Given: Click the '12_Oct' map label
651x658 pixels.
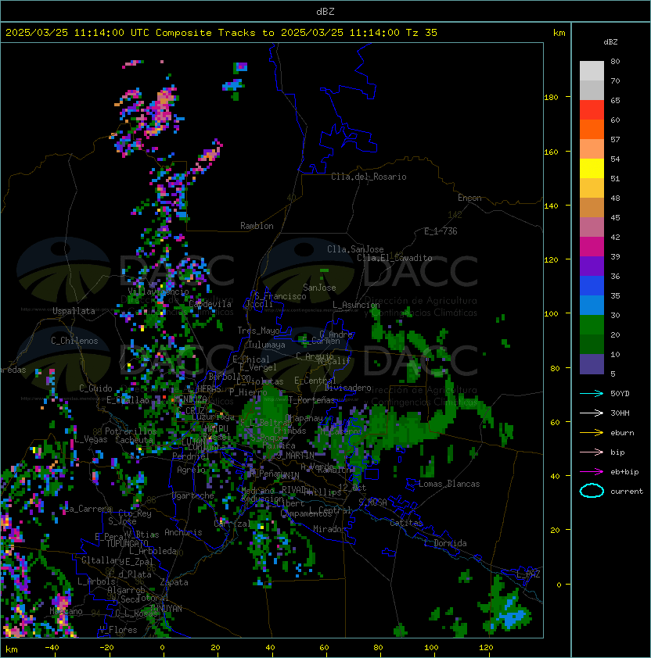Looking at the screenshot, I should tap(352, 488).
